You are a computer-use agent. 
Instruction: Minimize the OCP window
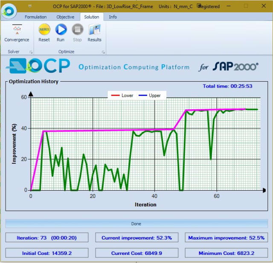[229, 6]
